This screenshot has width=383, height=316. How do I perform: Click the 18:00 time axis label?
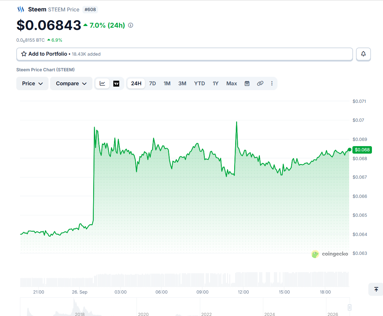(x=325, y=292)
